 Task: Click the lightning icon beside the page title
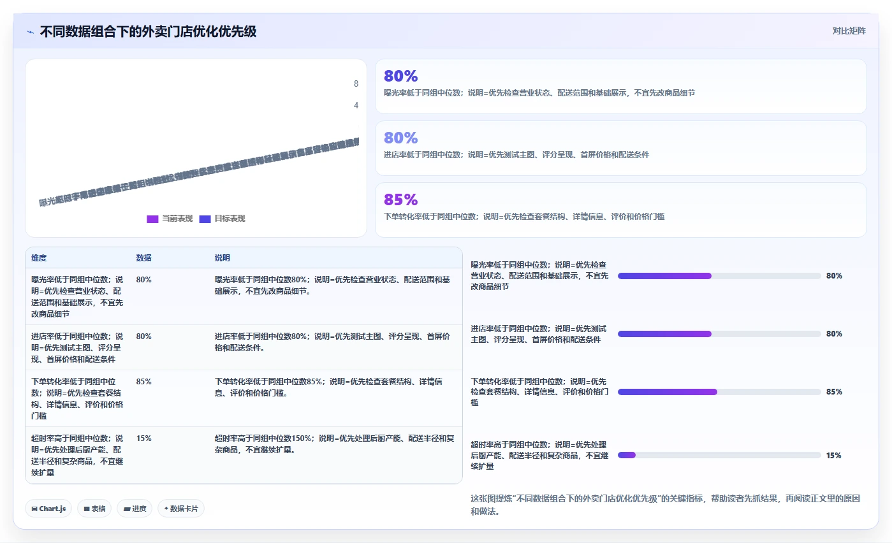(30, 31)
